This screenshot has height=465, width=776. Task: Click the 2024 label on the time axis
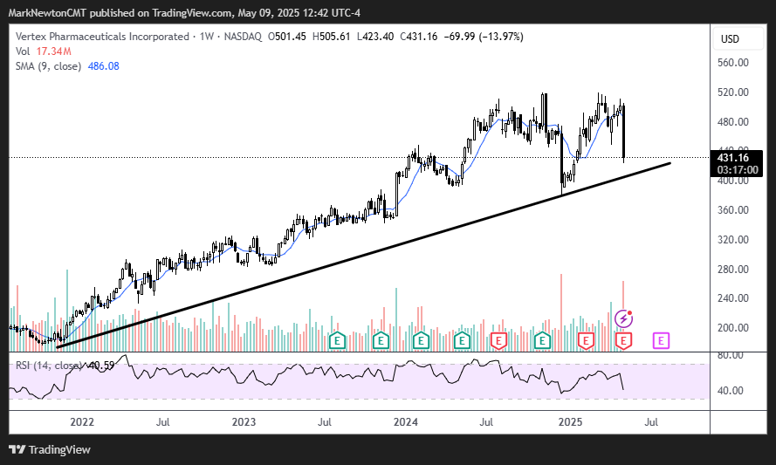405,422
